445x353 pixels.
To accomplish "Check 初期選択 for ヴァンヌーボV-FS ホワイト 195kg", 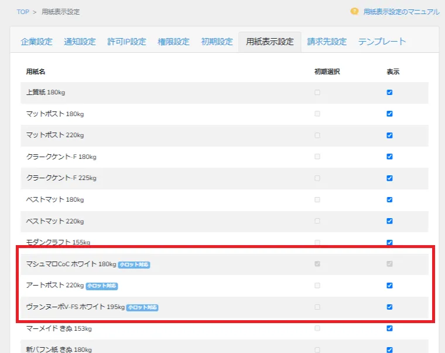I will click(317, 307).
